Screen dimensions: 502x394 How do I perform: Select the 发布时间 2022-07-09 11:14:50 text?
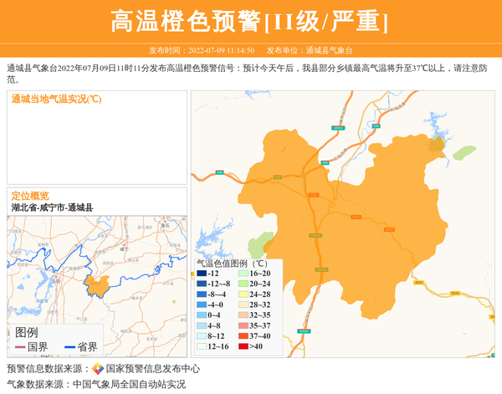coord(202,50)
